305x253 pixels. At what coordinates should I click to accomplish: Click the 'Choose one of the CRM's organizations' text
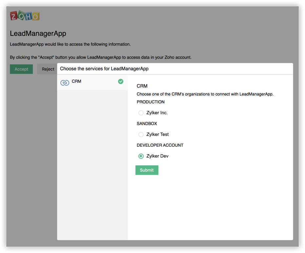coord(205,94)
